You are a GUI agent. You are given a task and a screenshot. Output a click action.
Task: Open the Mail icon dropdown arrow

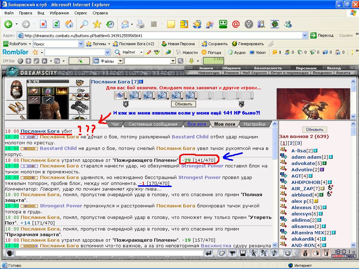click(x=132, y=24)
